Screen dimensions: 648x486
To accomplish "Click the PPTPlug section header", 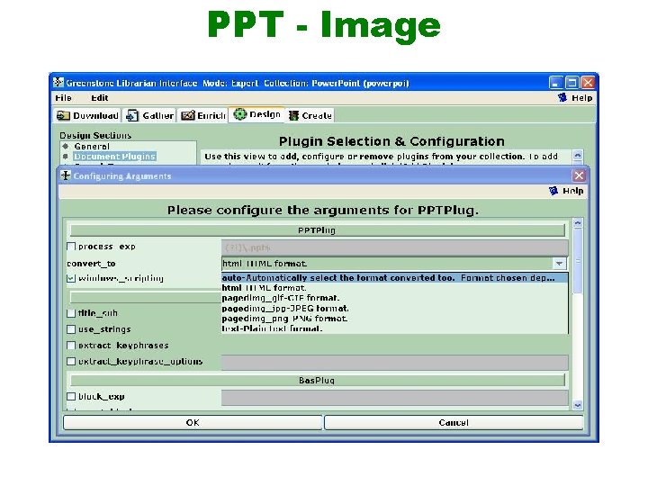I will point(317,230).
